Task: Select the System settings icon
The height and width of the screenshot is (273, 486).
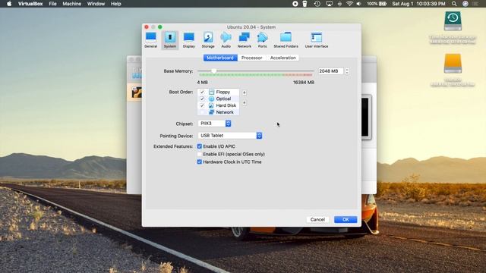Action: 170,40
